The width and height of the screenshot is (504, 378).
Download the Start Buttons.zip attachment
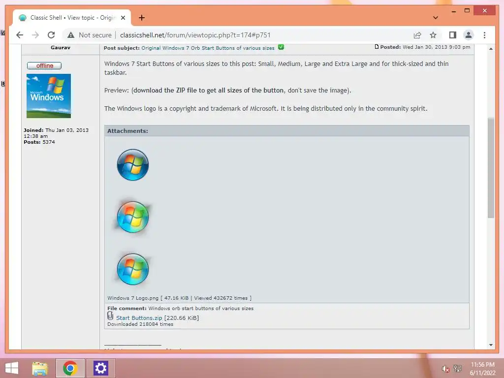139,318
